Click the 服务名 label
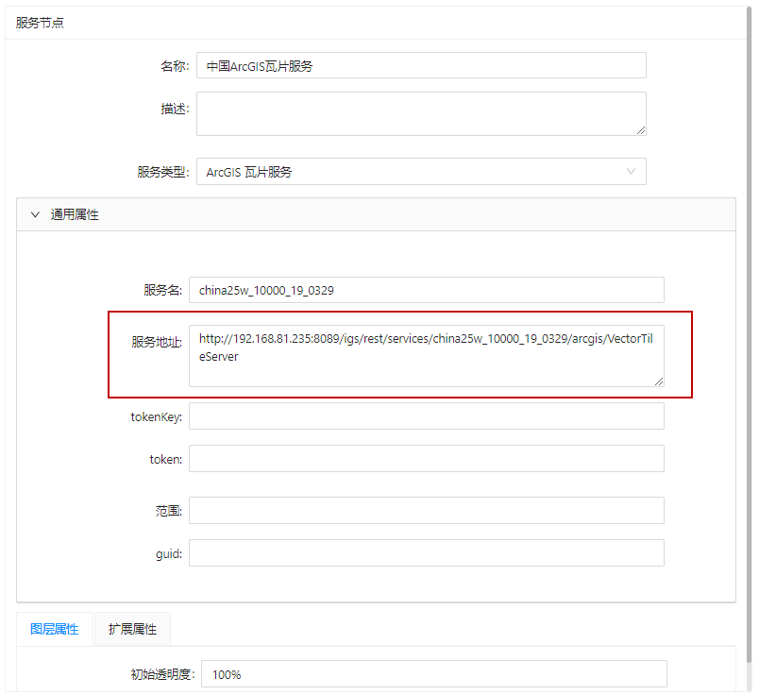 162,290
